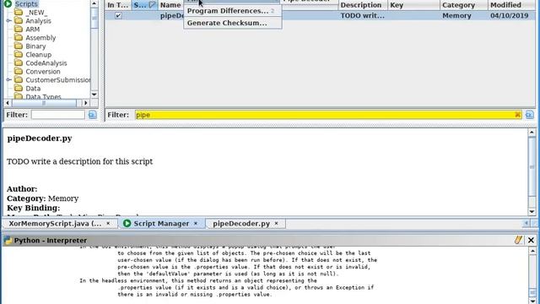The width and height of the screenshot is (540, 304).
Task: Click the script tree scroll-right arrow
Action: click(86, 103)
